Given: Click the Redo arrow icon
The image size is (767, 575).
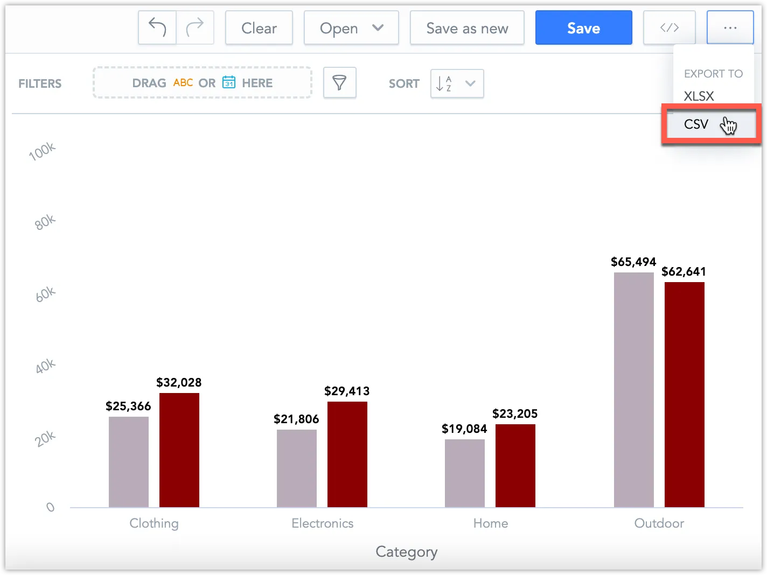Looking at the screenshot, I should tap(195, 27).
